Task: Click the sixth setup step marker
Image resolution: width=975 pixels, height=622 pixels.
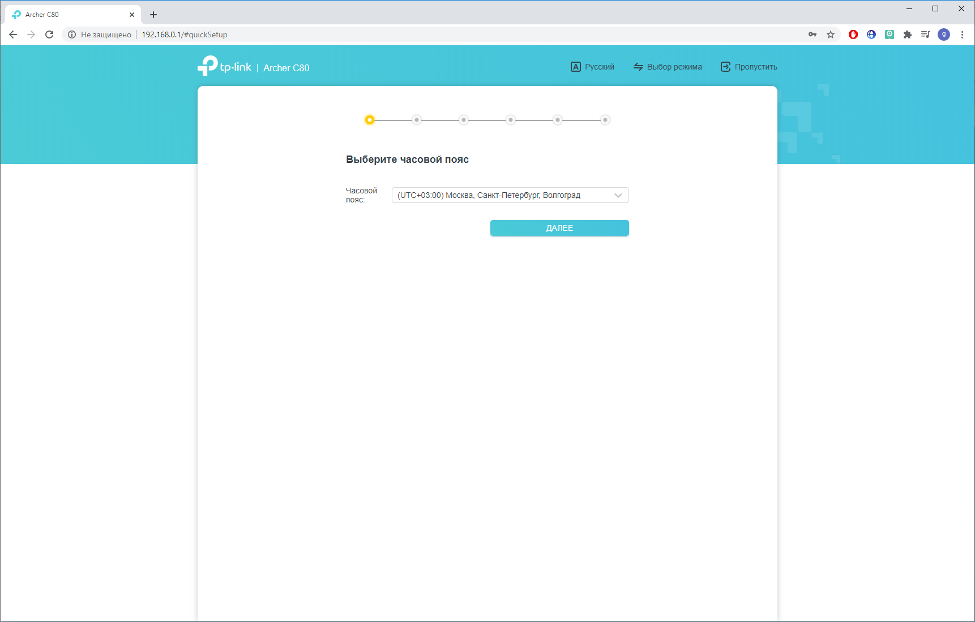Action: 605,120
